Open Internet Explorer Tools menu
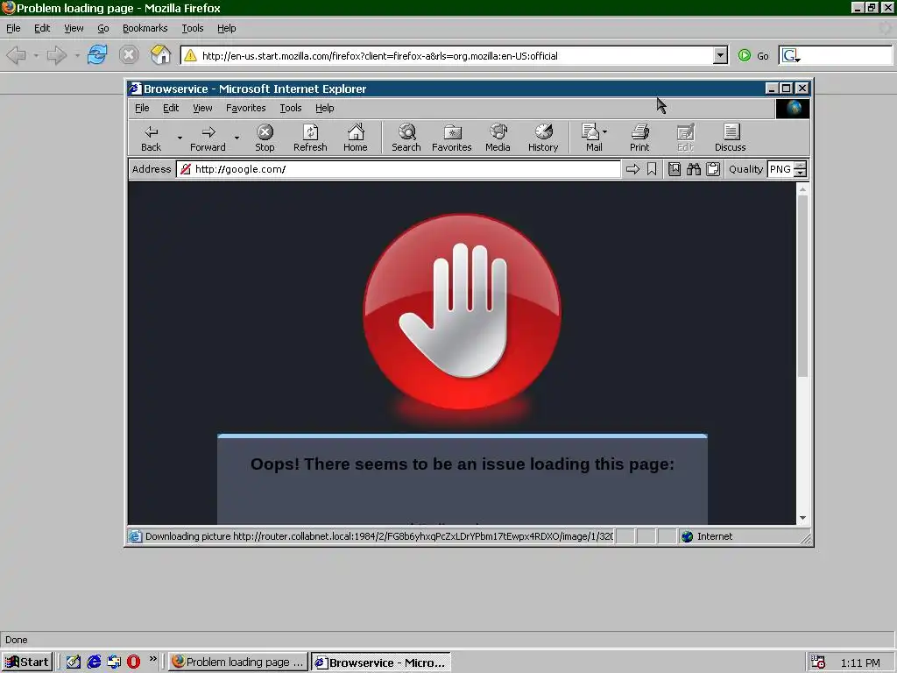The image size is (897, 673). coord(291,108)
